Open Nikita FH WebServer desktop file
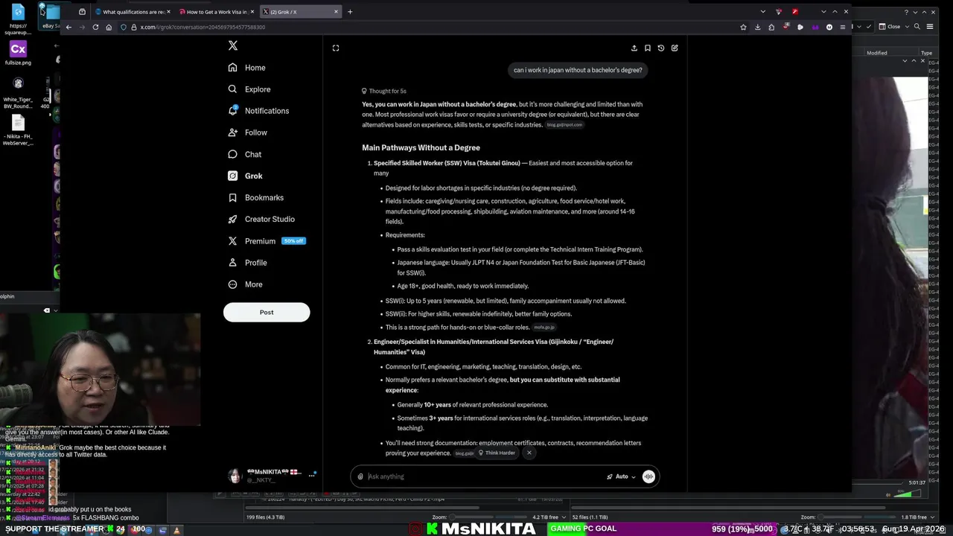Screen dimensions: 953x536 18,130
